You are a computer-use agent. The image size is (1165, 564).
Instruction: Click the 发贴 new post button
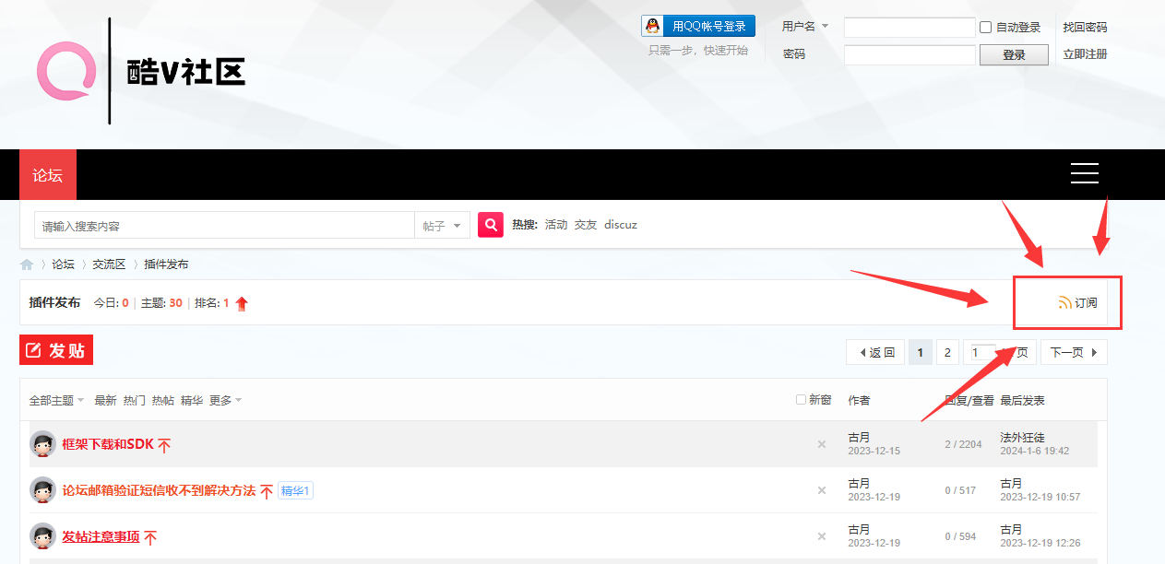[56, 350]
